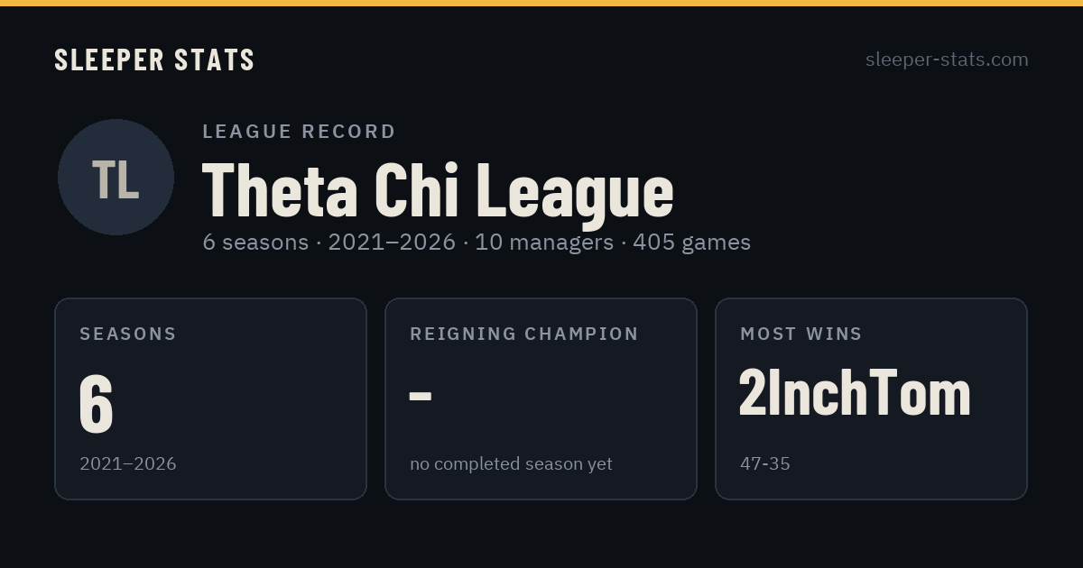Click the league summary line with 405 games

[477, 242]
